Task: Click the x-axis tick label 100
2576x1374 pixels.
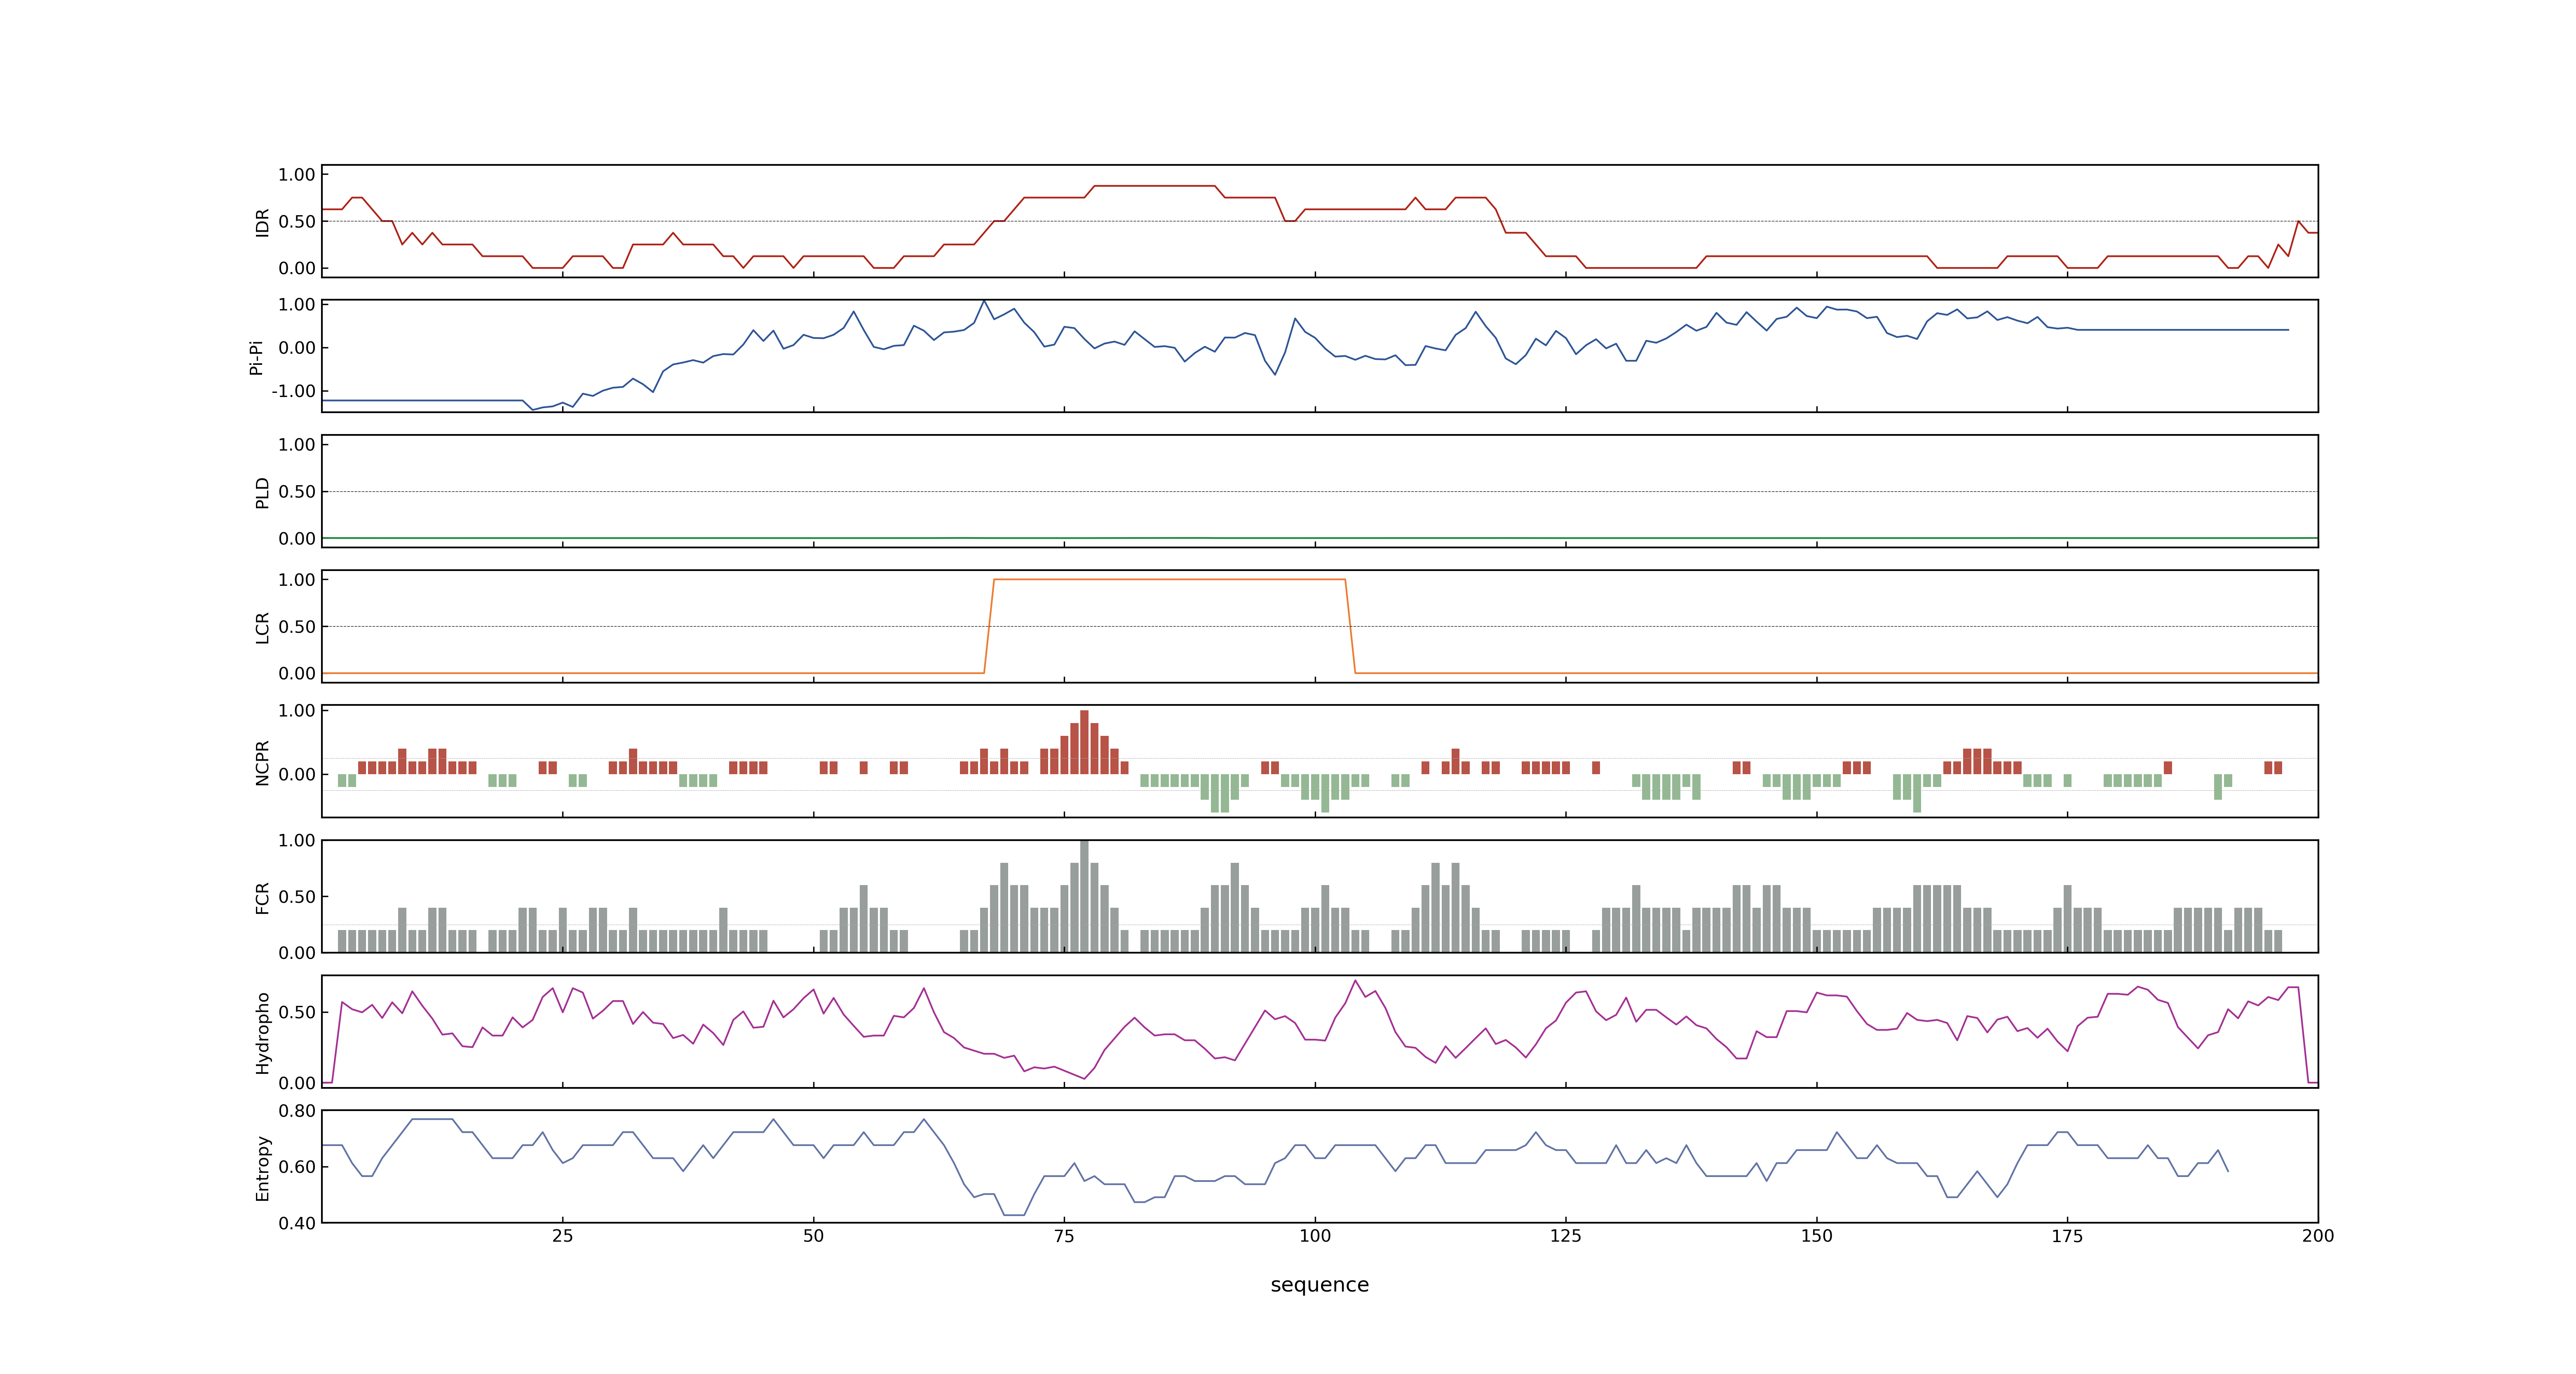Action: [x=1315, y=1236]
